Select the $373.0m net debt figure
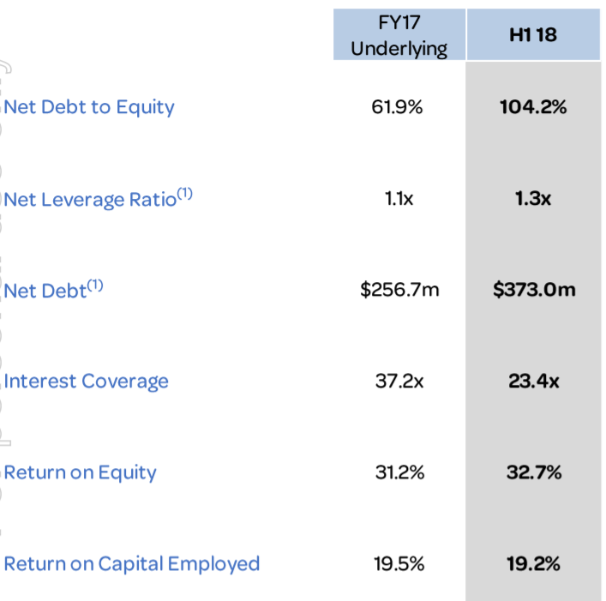606x601 pixels. tap(534, 290)
